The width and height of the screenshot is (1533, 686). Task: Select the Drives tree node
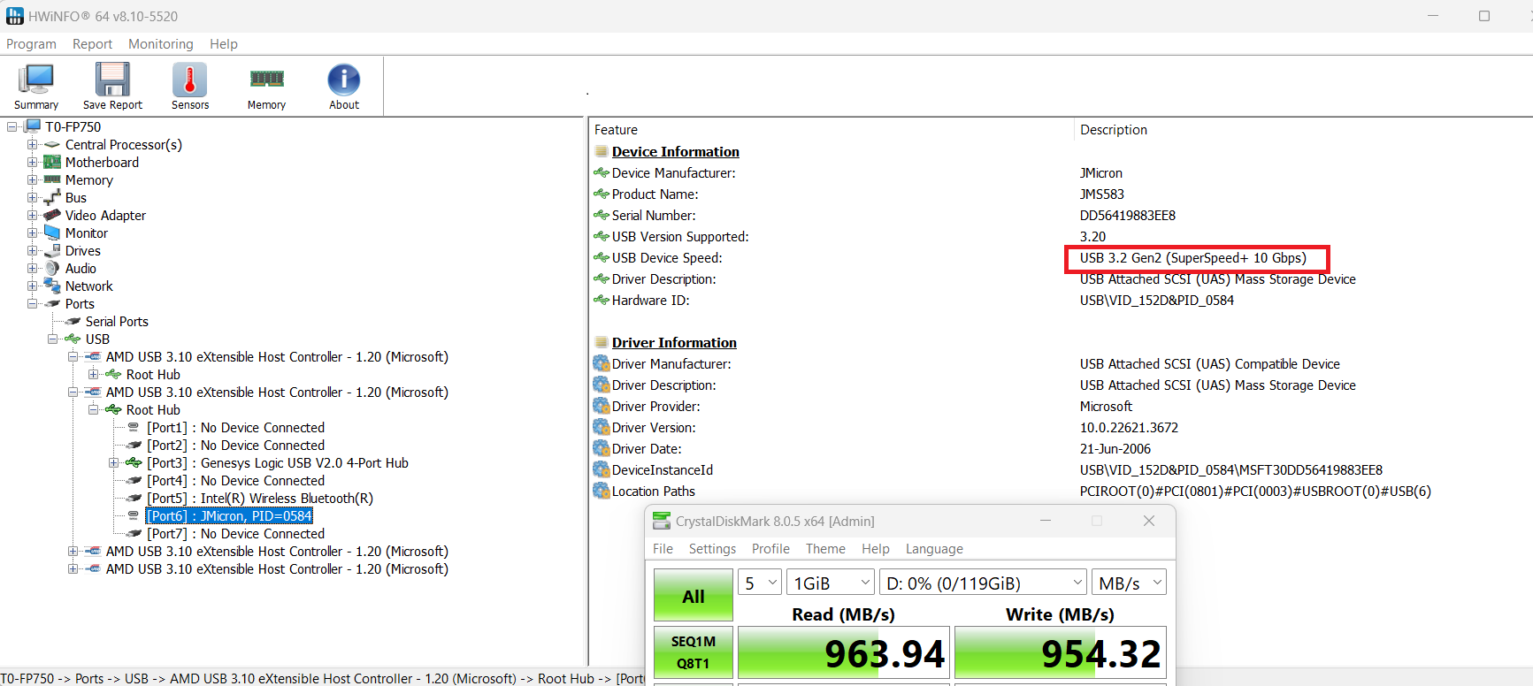83,251
